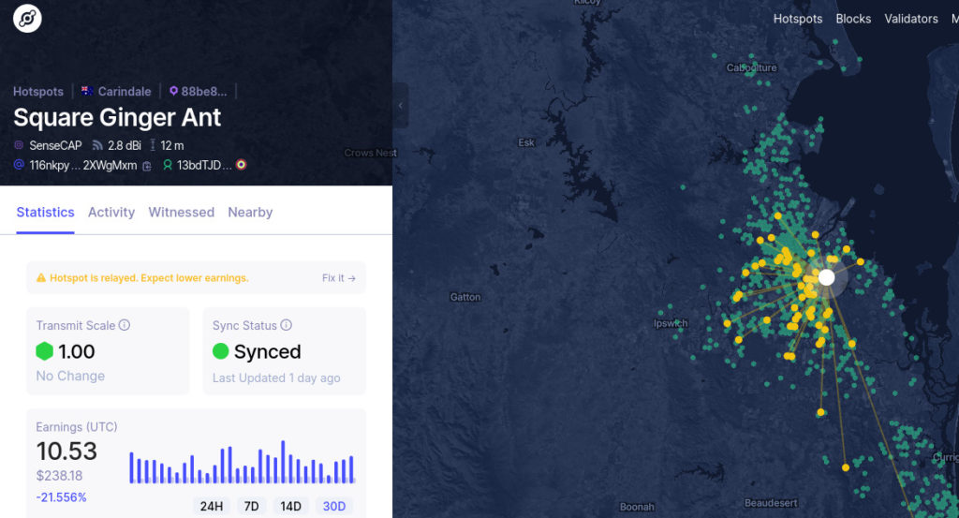959x518 pixels.
Task: Select the Crows Nest map label
Action: 371,153
